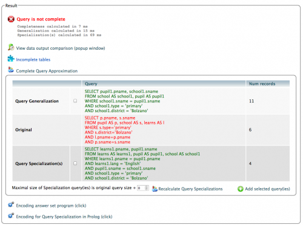Check the Query Specialization(s) checkbox
This screenshot has height=225, width=303.
pos(75,163)
